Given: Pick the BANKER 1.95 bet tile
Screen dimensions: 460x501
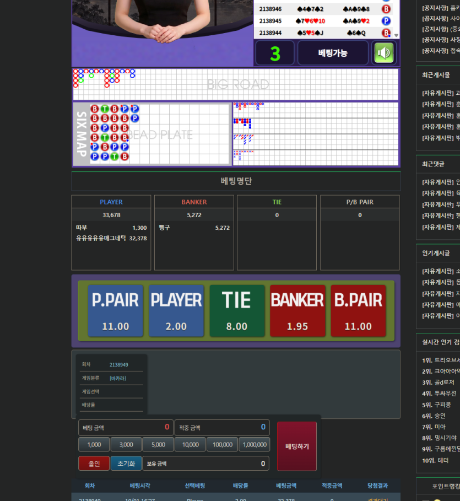Looking at the screenshot, I should (x=297, y=310).
